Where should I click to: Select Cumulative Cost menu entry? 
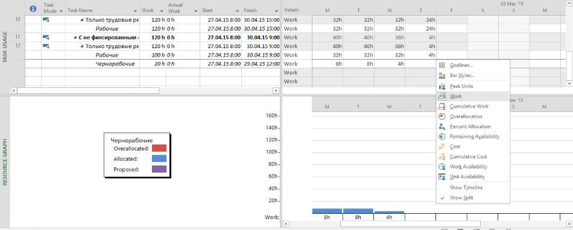[472, 157]
